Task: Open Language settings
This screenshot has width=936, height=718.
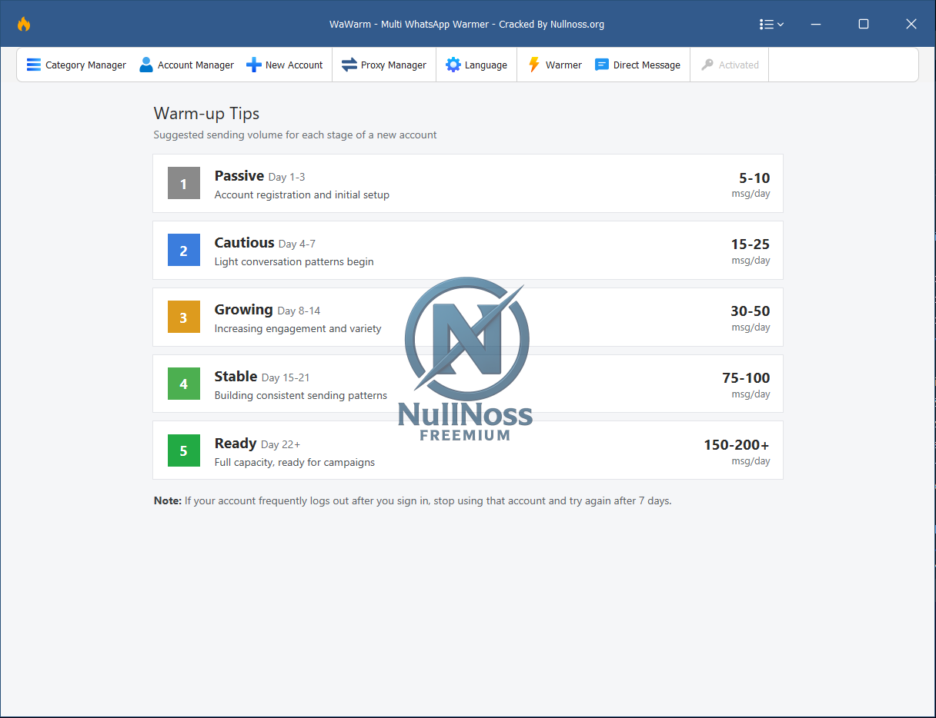Action: [476, 65]
